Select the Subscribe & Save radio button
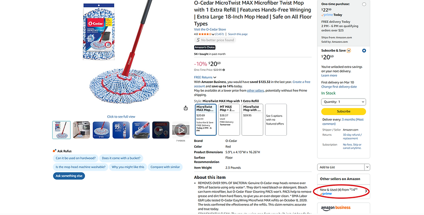The height and width of the screenshot is (215, 424). click(x=364, y=51)
